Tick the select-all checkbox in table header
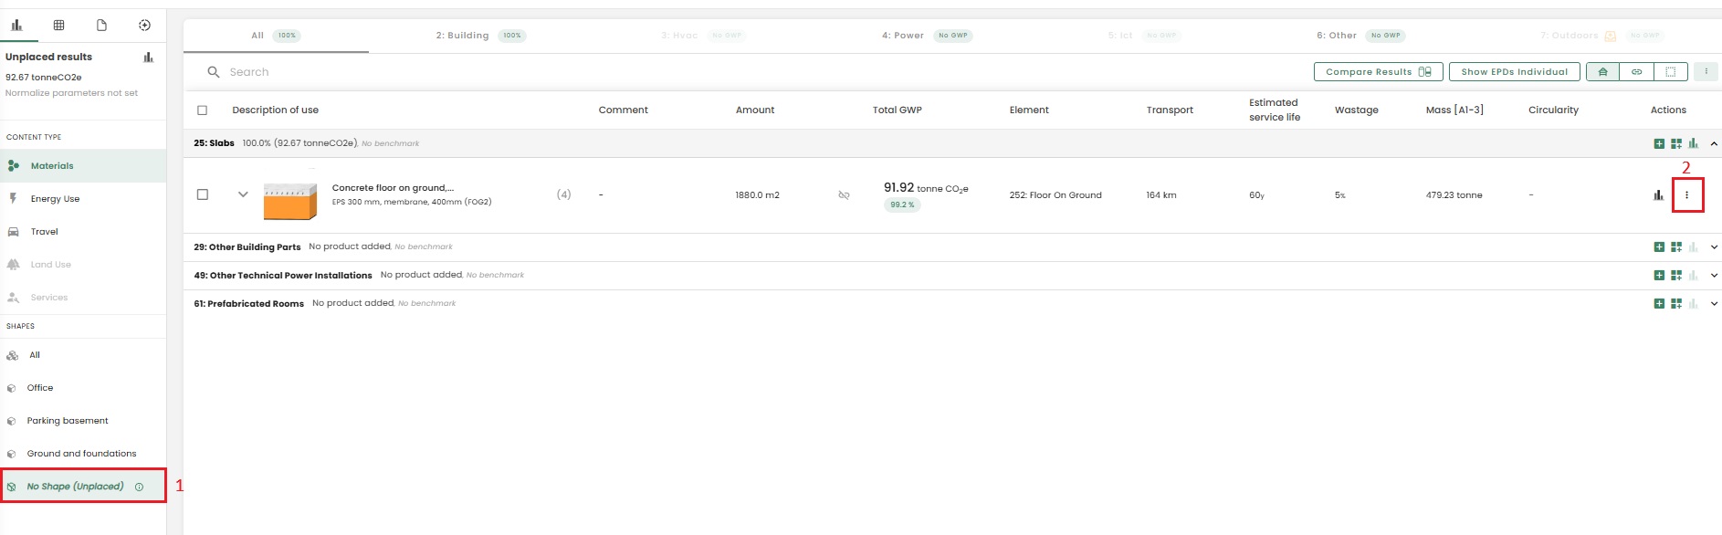Image resolution: width=1722 pixels, height=535 pixels. pyautogui.click(x=203, y=110)
